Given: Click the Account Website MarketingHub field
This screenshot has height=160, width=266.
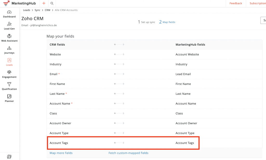Looking at the screenshot, I should 187,54.
